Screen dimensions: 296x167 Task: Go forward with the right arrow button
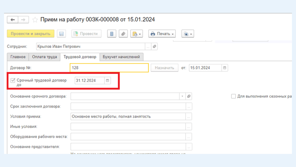[23, 20]
